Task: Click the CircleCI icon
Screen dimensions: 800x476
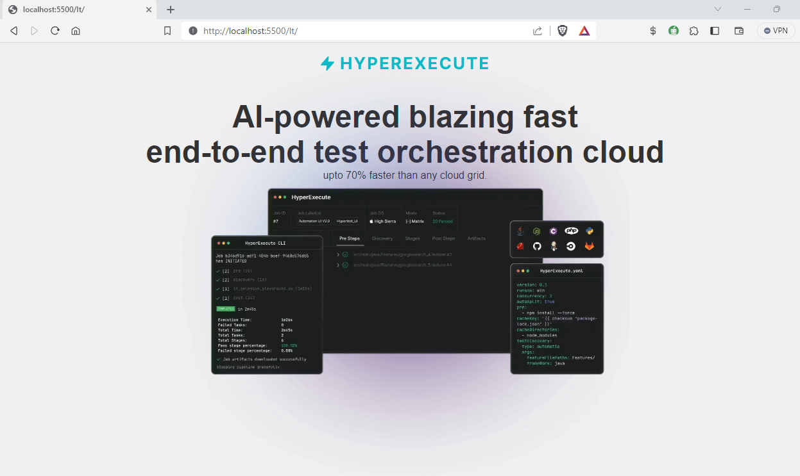Action: pos(570,246)
